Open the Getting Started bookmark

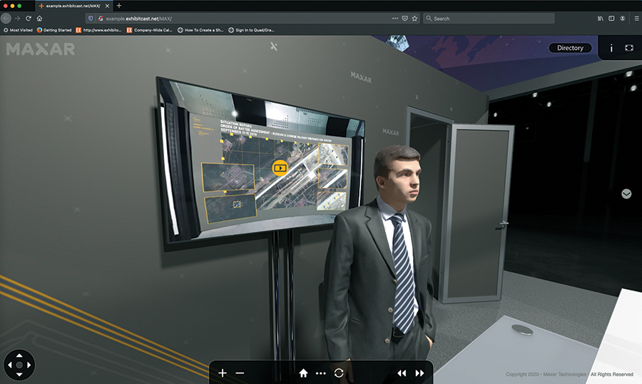54,30
